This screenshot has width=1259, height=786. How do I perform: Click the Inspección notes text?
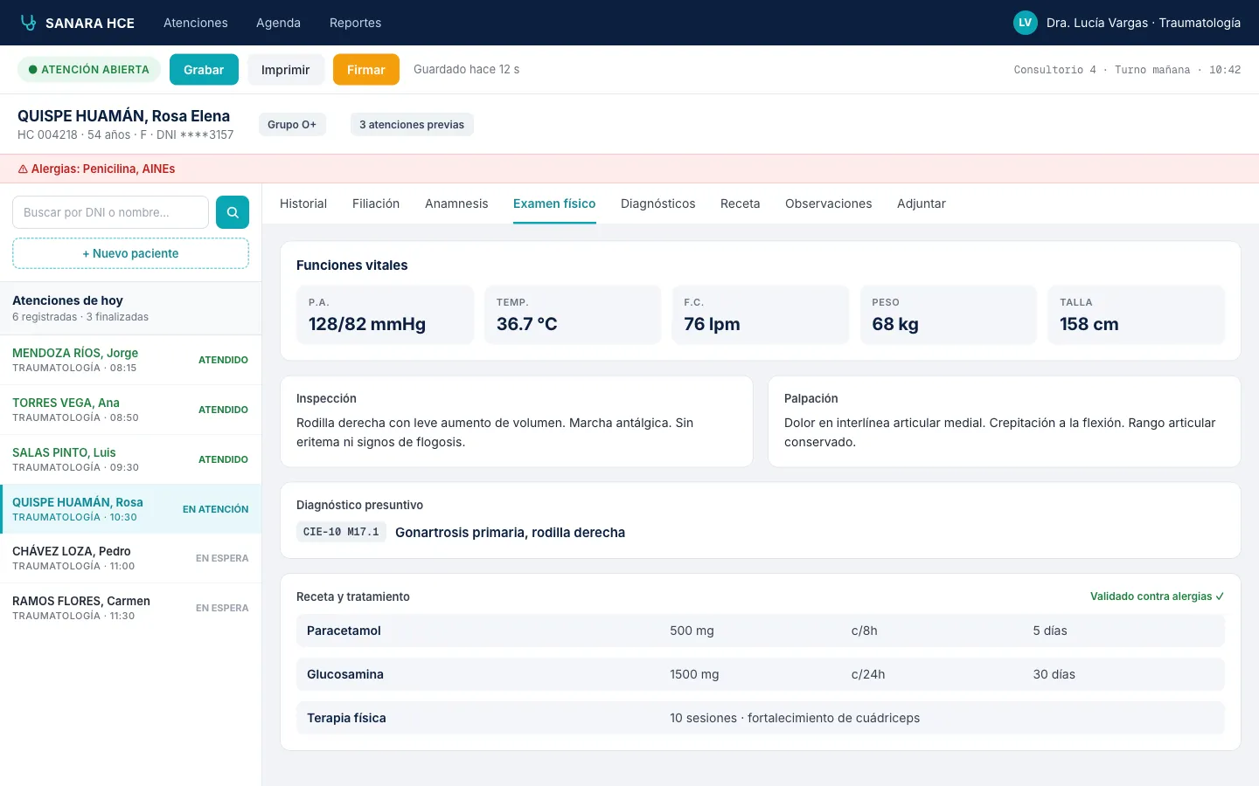(495, 432)
